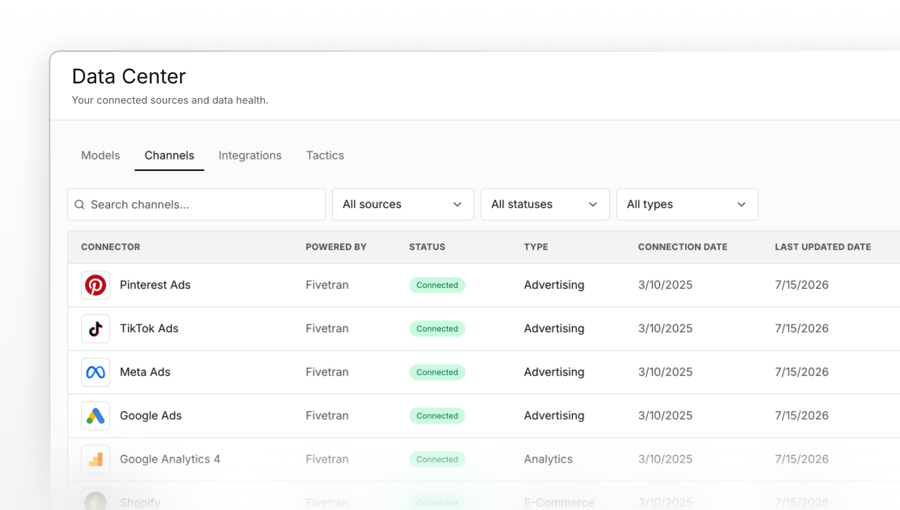Image resolution: width=900 pixels, height=510 pixels.
Task: Click the Connected badge for TikTok Ads
Action: (x=437, y=329)
